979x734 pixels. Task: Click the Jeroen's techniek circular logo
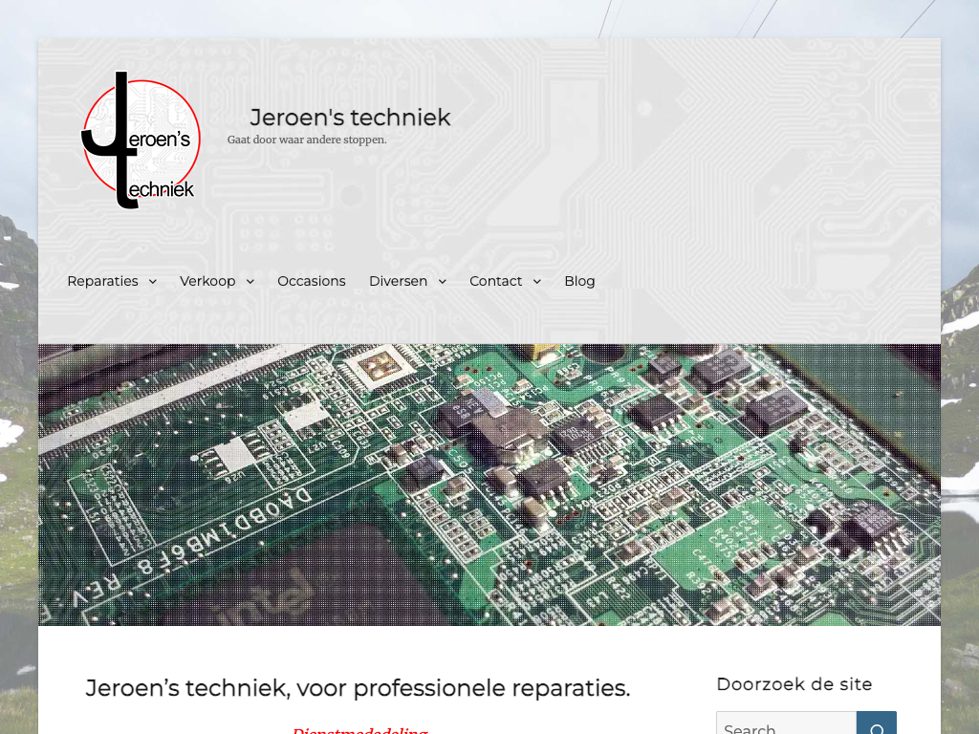point(141,140)
